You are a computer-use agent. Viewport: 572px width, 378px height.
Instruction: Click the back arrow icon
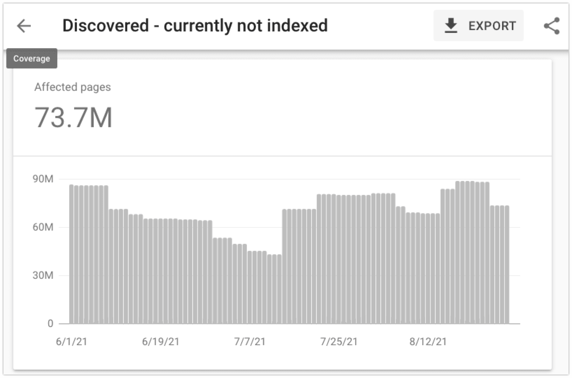click(24, 26)
